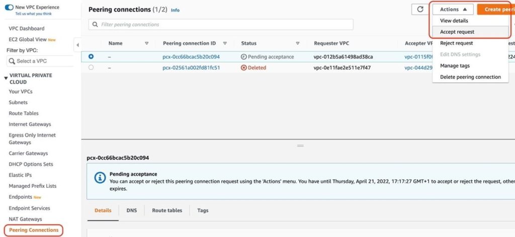515x237 pixels.
Task: Click the Create peering connection button
Action: click(496, 10)
